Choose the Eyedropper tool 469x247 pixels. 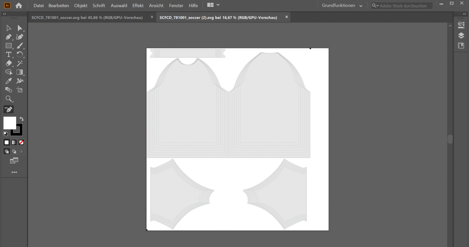[x=9, y=81]
